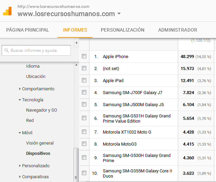Open the Ubicación report
The height and width of the screenshot is (182, 216).
tap(36, 76)
